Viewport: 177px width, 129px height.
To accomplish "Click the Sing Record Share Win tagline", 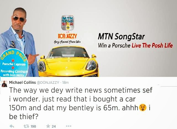I will click(67, 42).
